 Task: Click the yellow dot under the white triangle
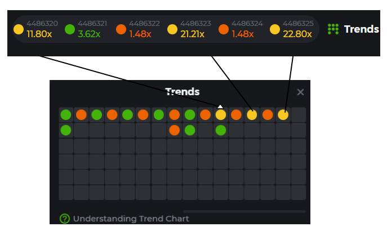(x=221, y=115)
